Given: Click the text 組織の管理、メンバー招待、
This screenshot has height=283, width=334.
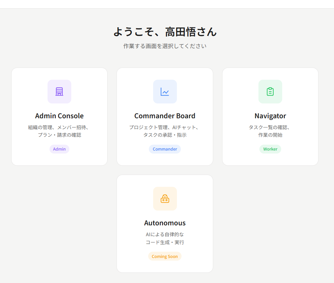Looking at the screenshot, I should click(x=58, y=127).
